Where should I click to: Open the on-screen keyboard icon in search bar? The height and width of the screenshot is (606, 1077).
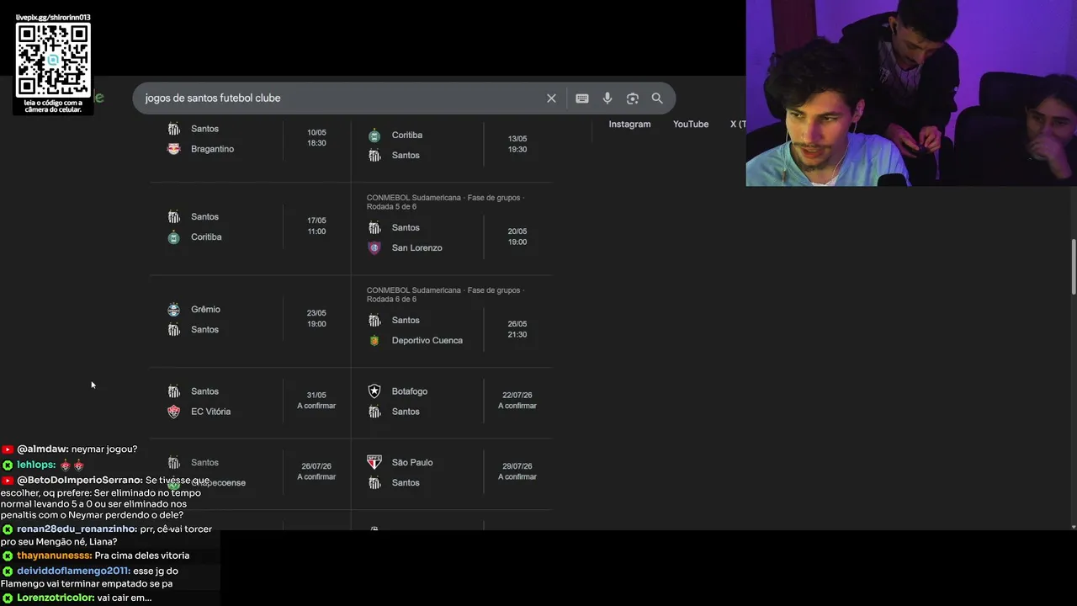point(581,98)
